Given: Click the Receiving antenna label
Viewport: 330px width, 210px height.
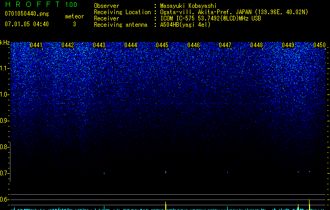Looking at the screenshot, I should click(x=121, y=25).
